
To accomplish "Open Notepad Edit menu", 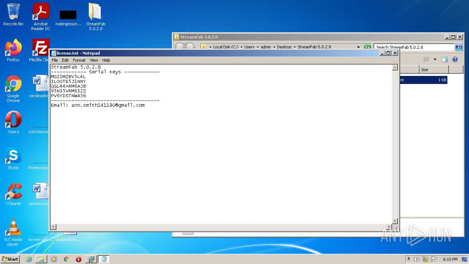I will (x=65, y=60).
